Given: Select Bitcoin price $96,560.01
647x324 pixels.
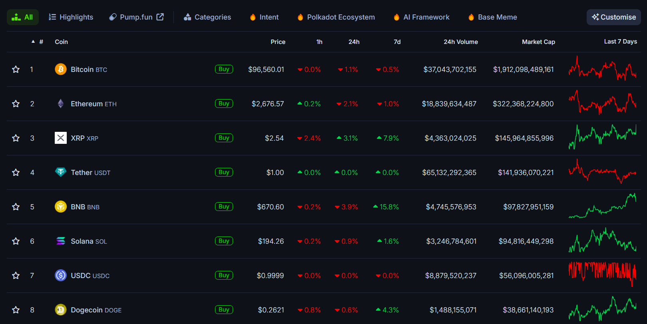Looking at the screenshot, I should tap(266, 70).
